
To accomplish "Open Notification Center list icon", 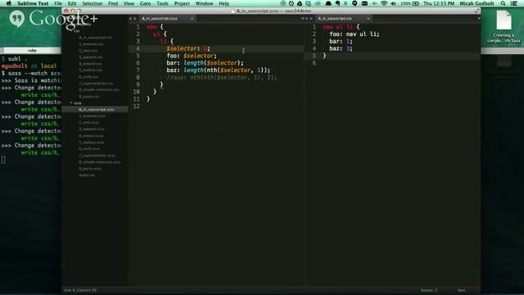I will pos(514,3).
